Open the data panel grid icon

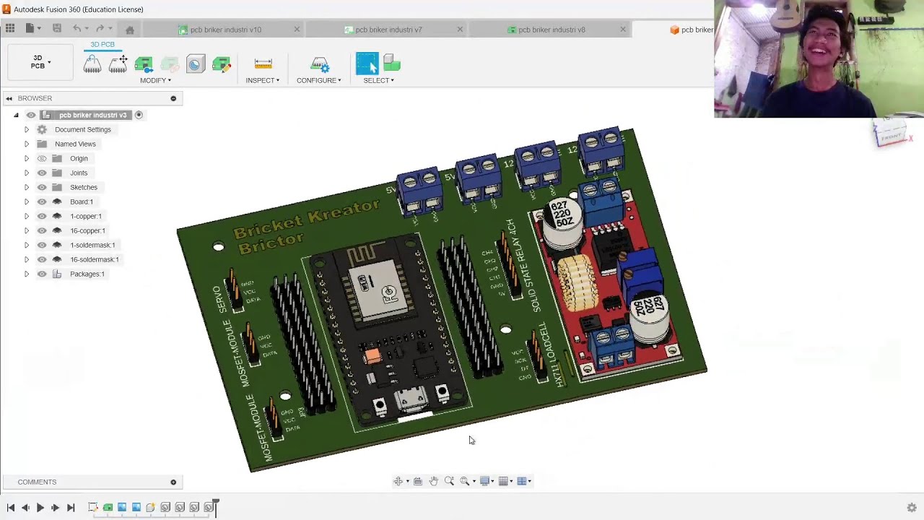pos(10,29)
